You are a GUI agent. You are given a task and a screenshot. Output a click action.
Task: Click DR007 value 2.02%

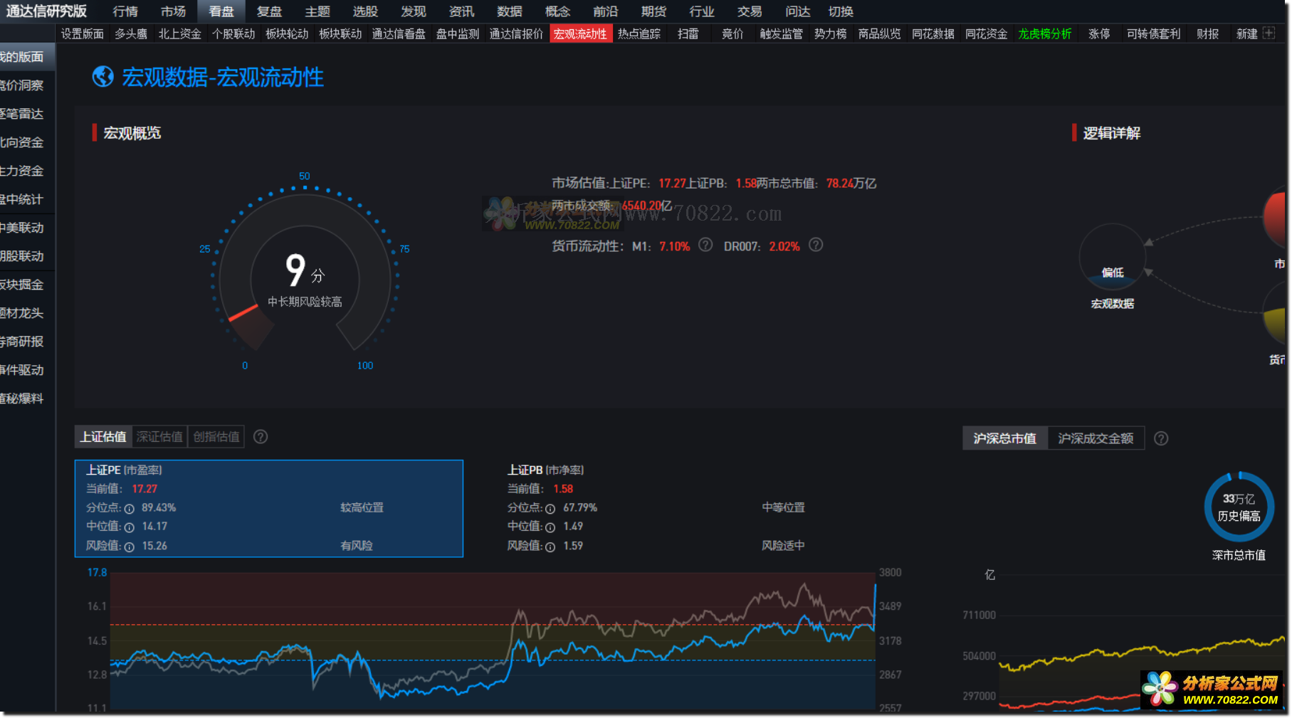[784, 246]
